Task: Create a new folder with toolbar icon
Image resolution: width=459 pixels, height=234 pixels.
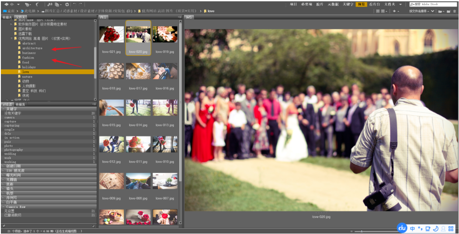Action: click(x=449, y=11)
